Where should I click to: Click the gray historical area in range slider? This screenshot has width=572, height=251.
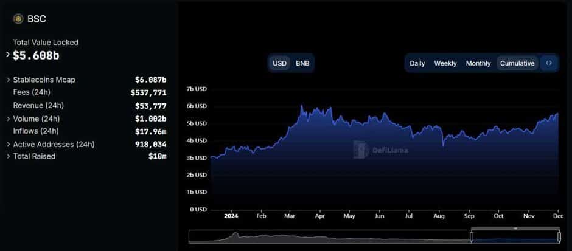(x=329, y=237)
